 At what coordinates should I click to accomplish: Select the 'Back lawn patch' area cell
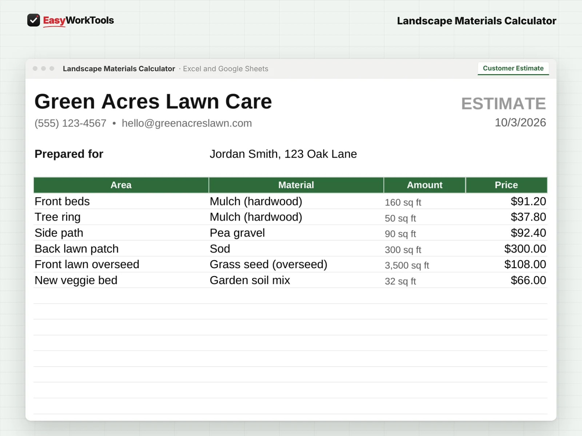tap(121, 249)
